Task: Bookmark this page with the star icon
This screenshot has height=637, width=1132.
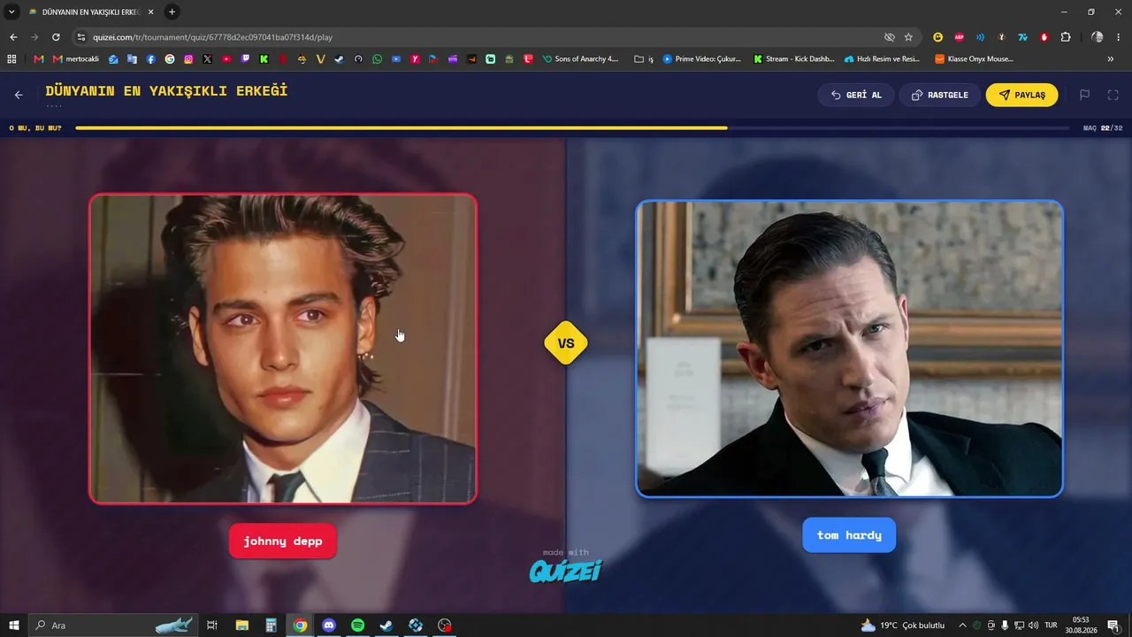Action: 908,37
